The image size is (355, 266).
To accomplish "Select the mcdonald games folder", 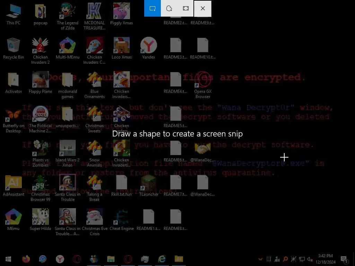I will point(68,85).
